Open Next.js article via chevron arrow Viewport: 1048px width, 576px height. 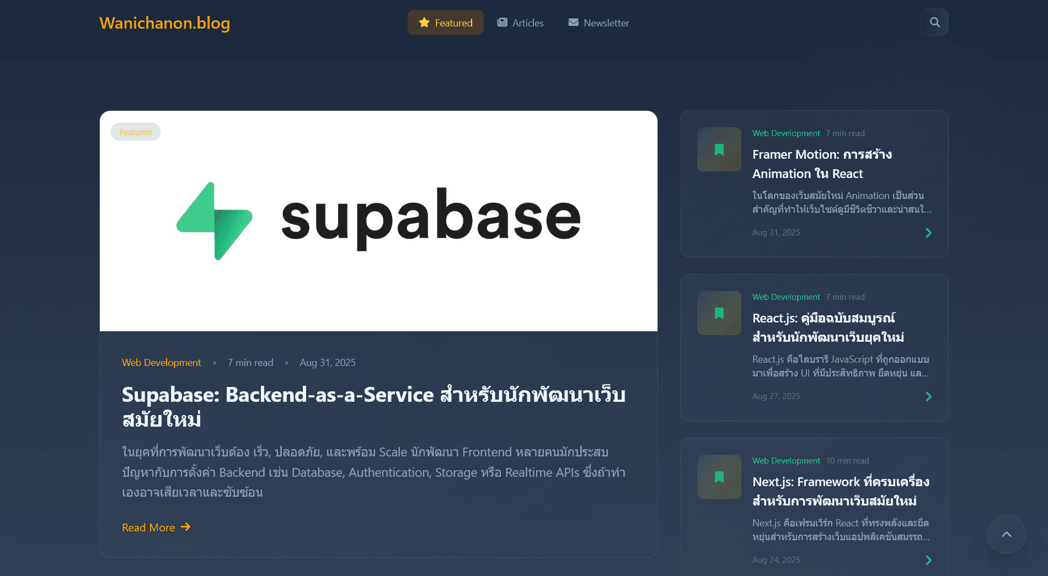[928, 560]
